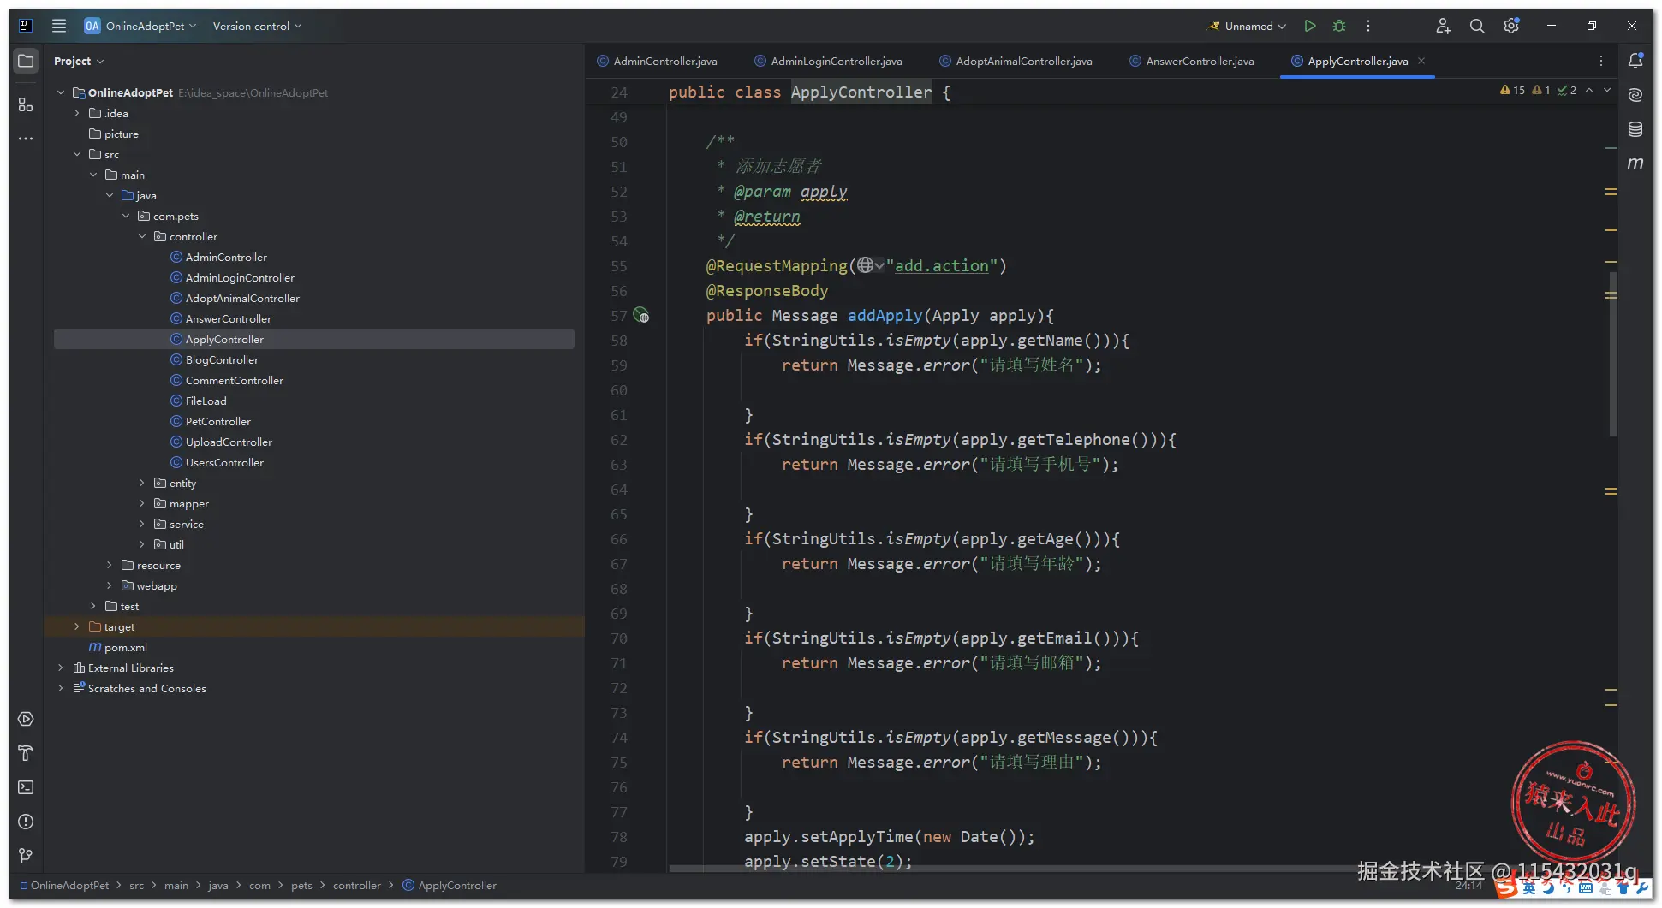Toggle the Project tool window
The height and width of the screenshot is (908, 1662).
[26, 61]
